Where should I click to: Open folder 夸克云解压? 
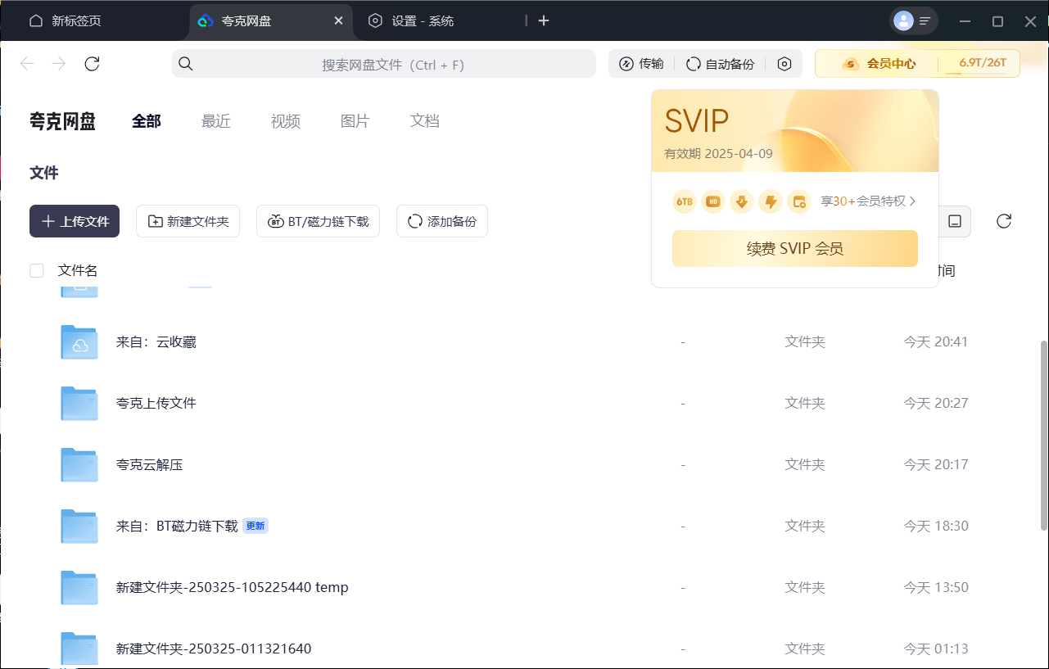[150, 464]
